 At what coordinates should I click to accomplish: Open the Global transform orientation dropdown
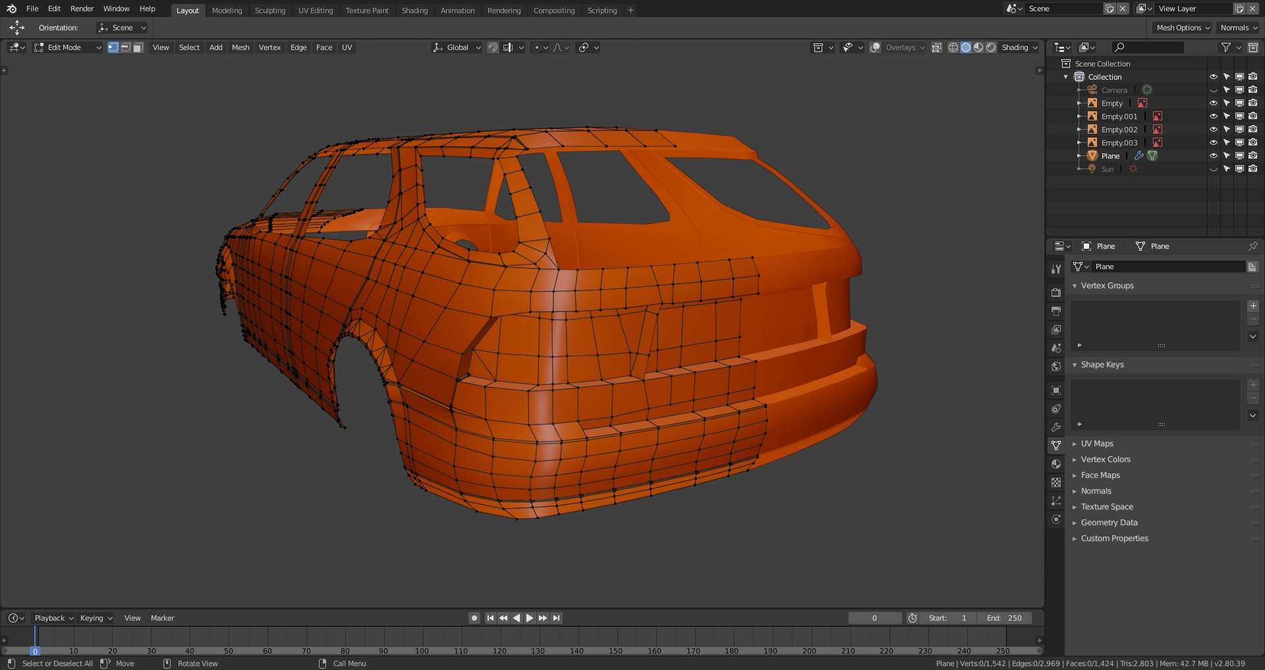click(457, 47)
